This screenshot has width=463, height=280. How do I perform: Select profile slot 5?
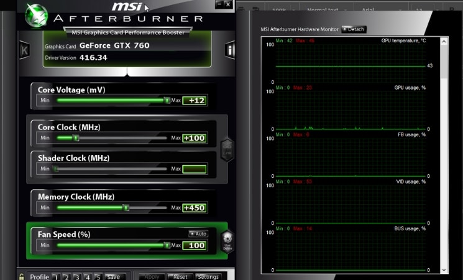click(x=98, y=277)
